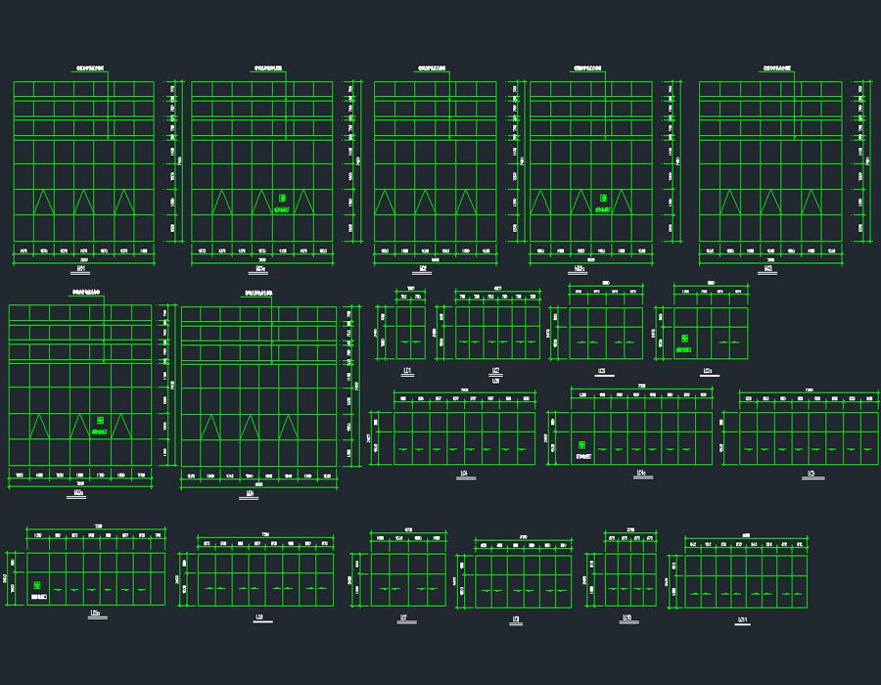Select the title label beneath elevation LC10
The image size is (881, 685).
[x=626, y=616]
